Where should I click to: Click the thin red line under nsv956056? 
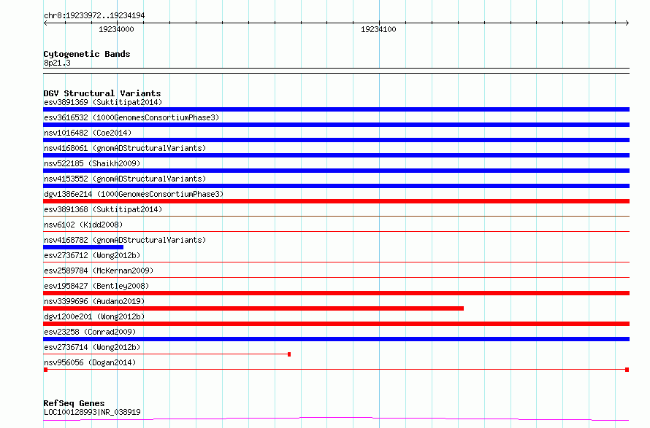click(336, 370)
